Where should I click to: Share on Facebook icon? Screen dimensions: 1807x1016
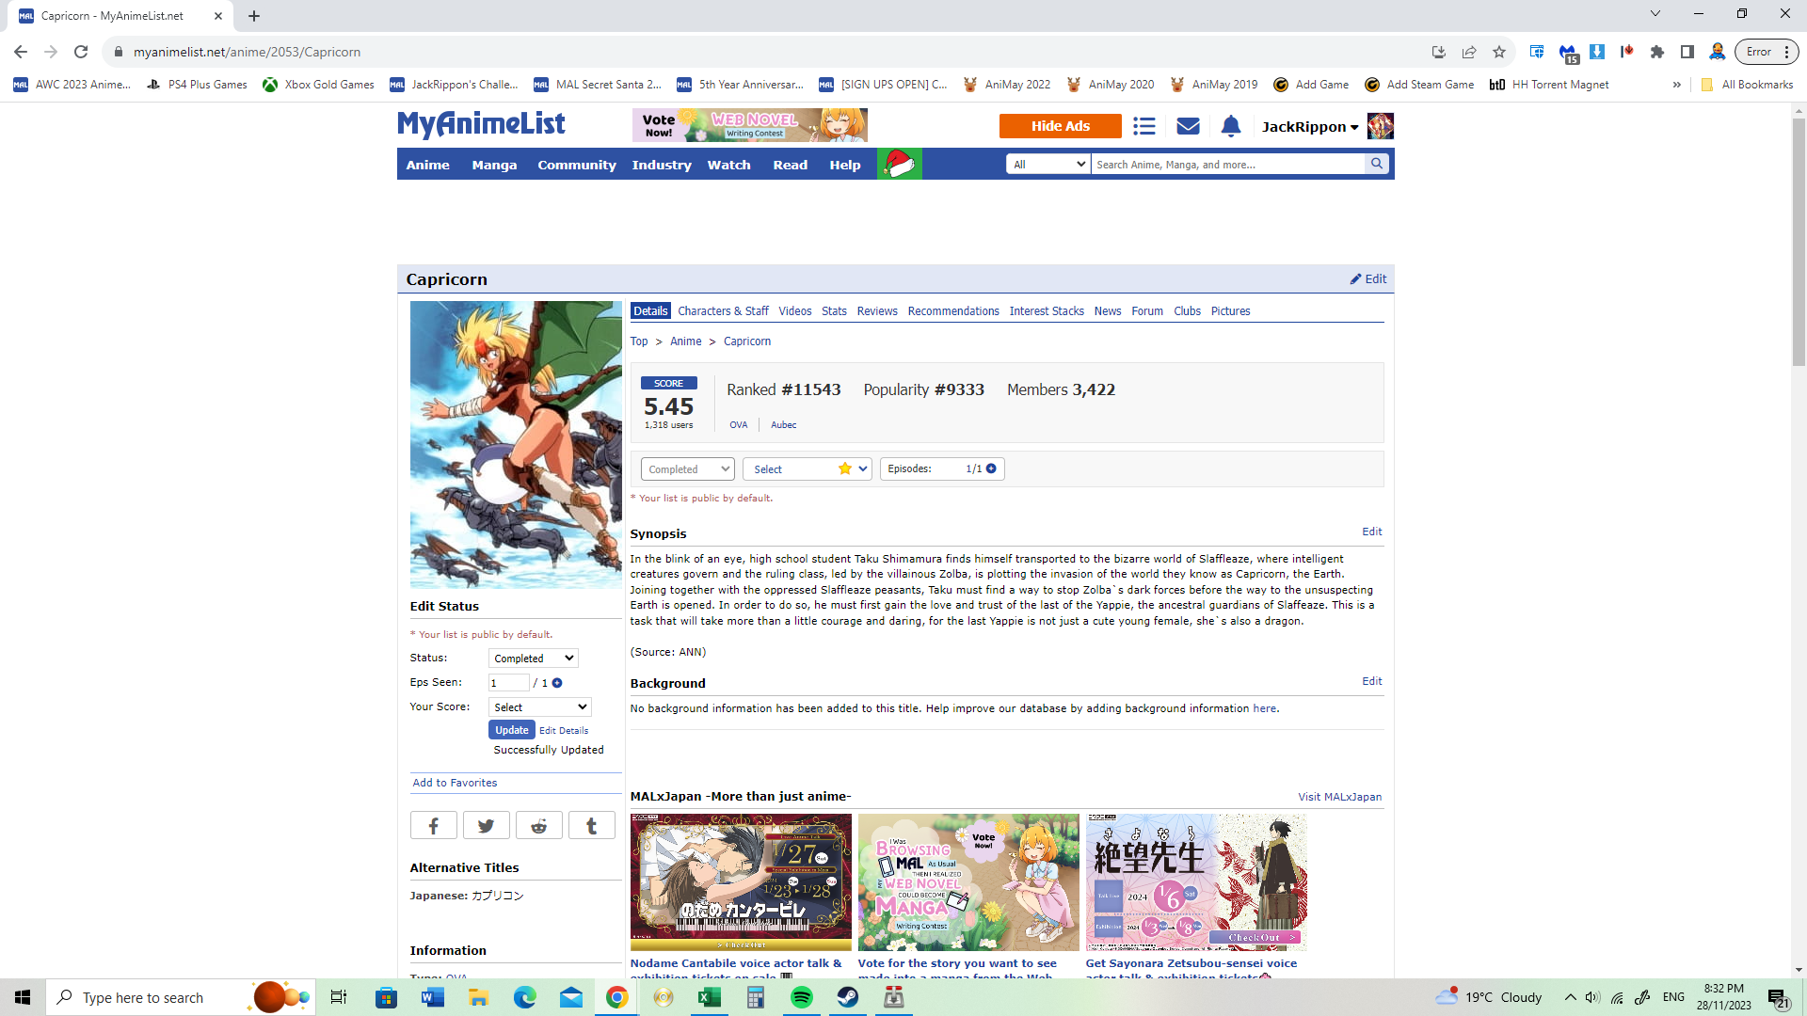[434, 826]
